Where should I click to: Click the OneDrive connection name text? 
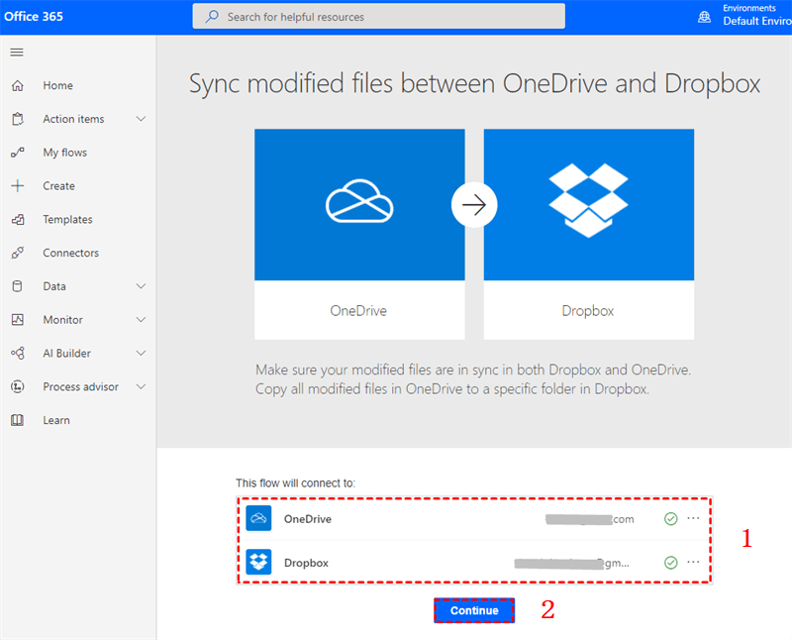pyautogui.click(x=308, y=519)
